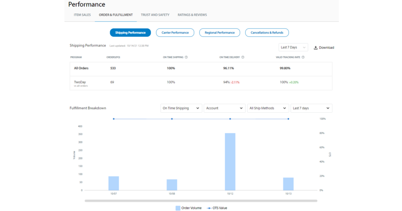Open the Valid Tracking Rate info tooltip icon

(304, 57)
